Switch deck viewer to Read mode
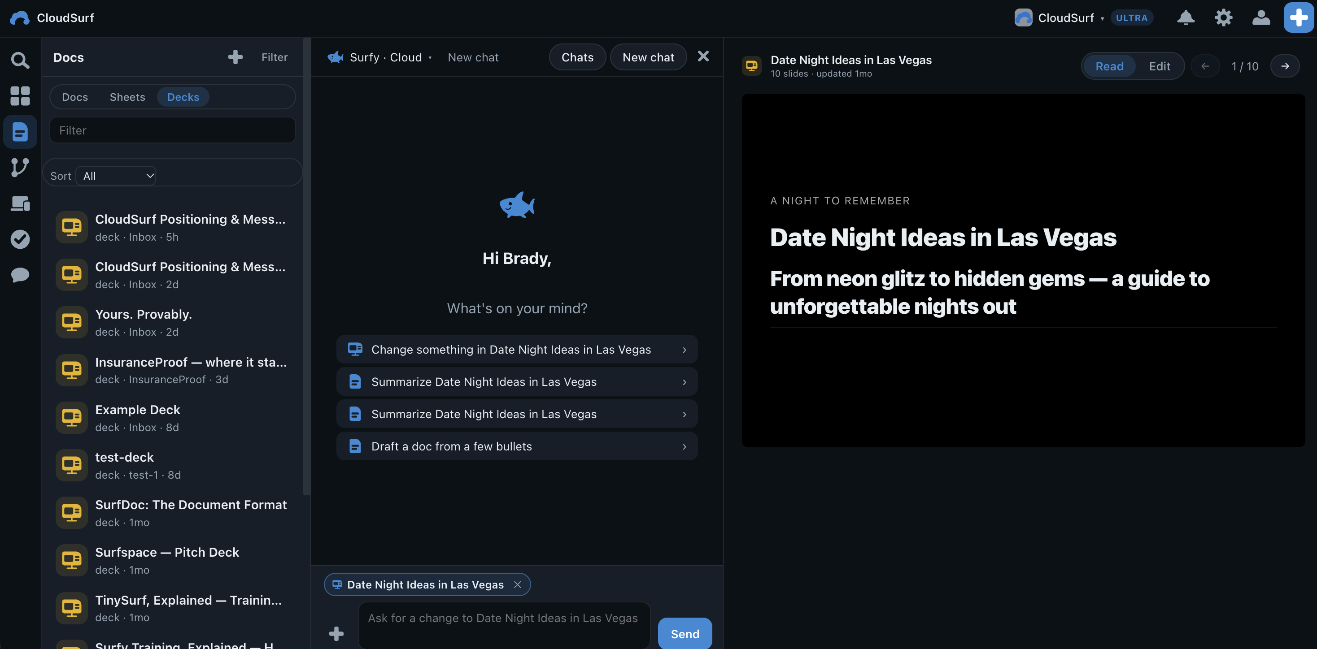This screenshot has width=1317, height=649. [1109, 66]
